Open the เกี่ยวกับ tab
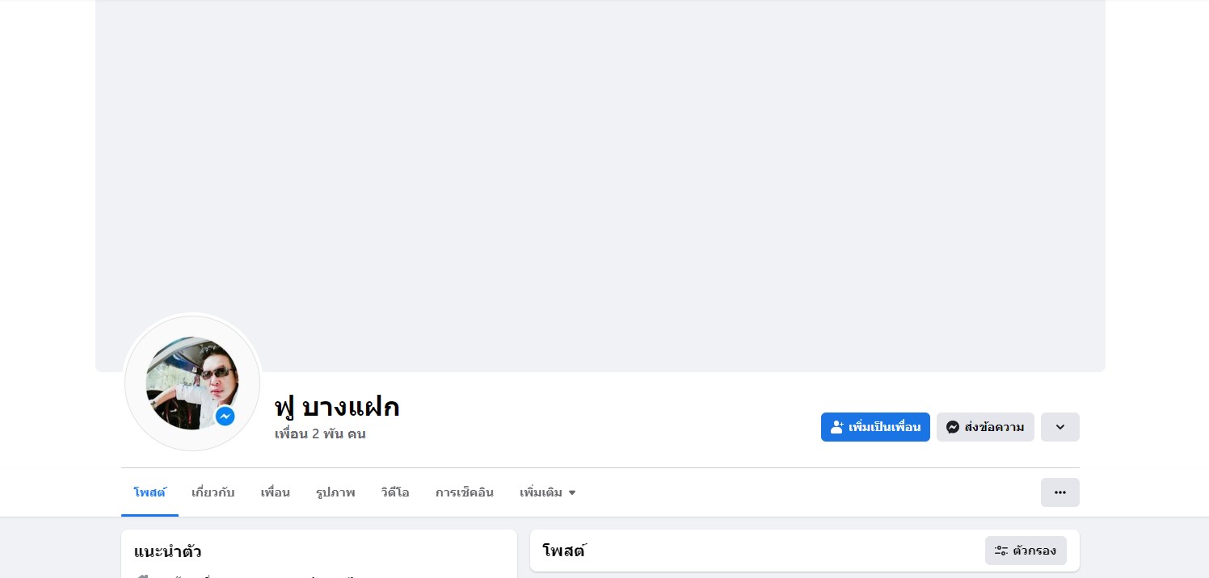1209x578 pixels. (213, 492)
